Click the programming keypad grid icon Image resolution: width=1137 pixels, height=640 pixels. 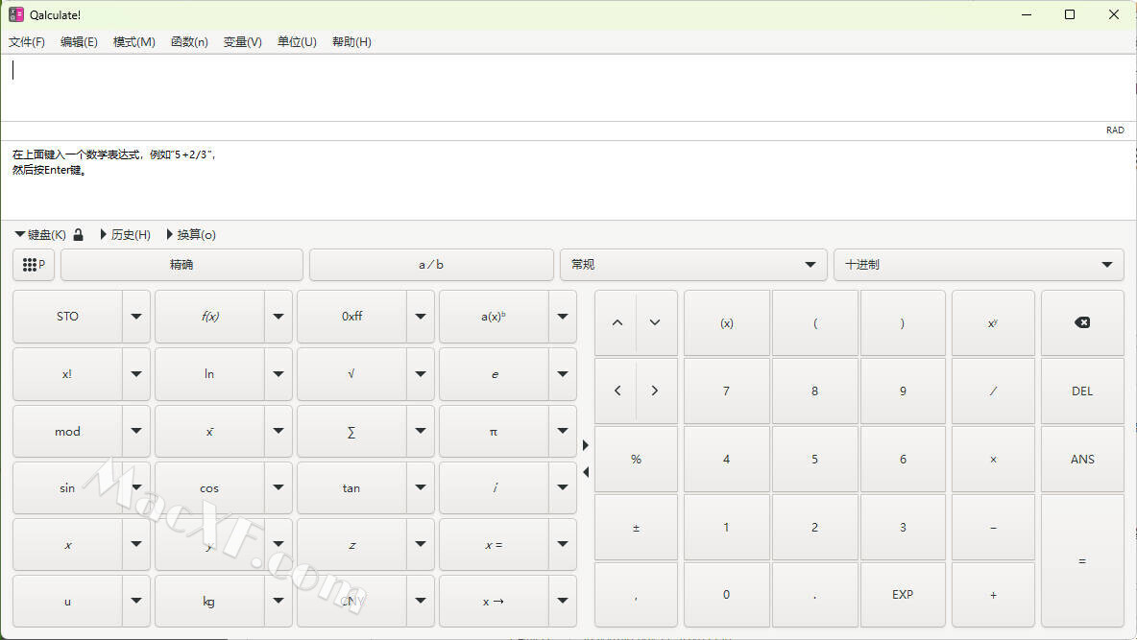(x=34, y=265)
